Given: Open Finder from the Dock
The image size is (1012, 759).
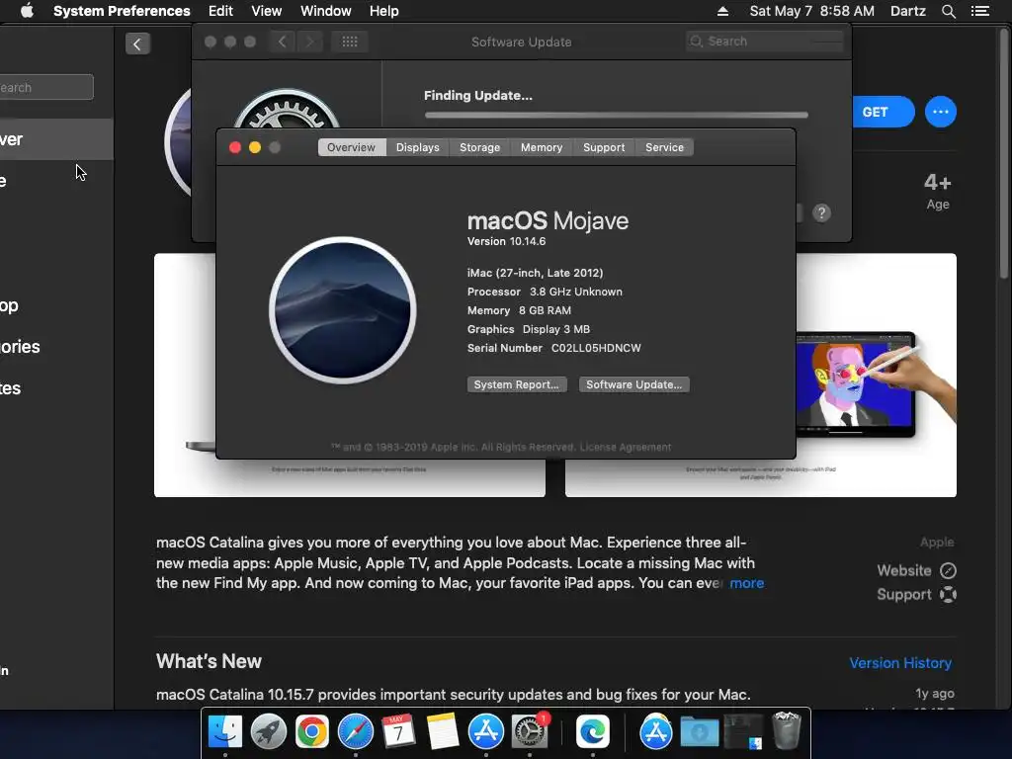Looking at the screenshot, I should click(x=224, y=732).
